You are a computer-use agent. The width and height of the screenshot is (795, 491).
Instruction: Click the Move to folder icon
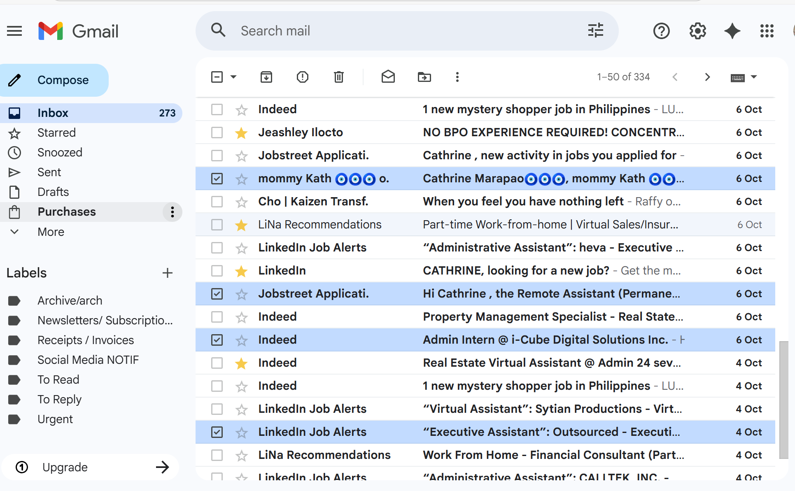click(x=424, y=77)
